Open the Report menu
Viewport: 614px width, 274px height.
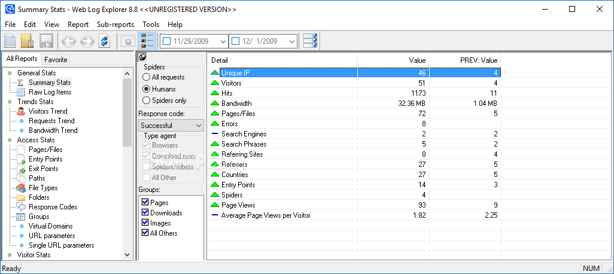point(78,25)
